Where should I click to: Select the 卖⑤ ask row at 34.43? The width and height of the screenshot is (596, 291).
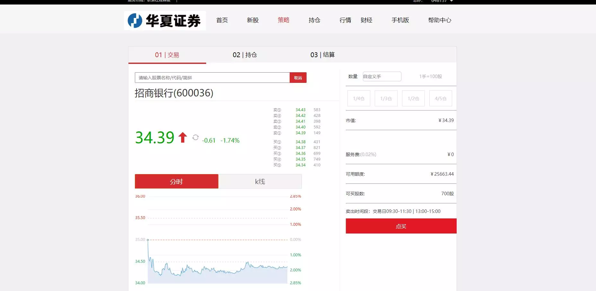[297, 110]
